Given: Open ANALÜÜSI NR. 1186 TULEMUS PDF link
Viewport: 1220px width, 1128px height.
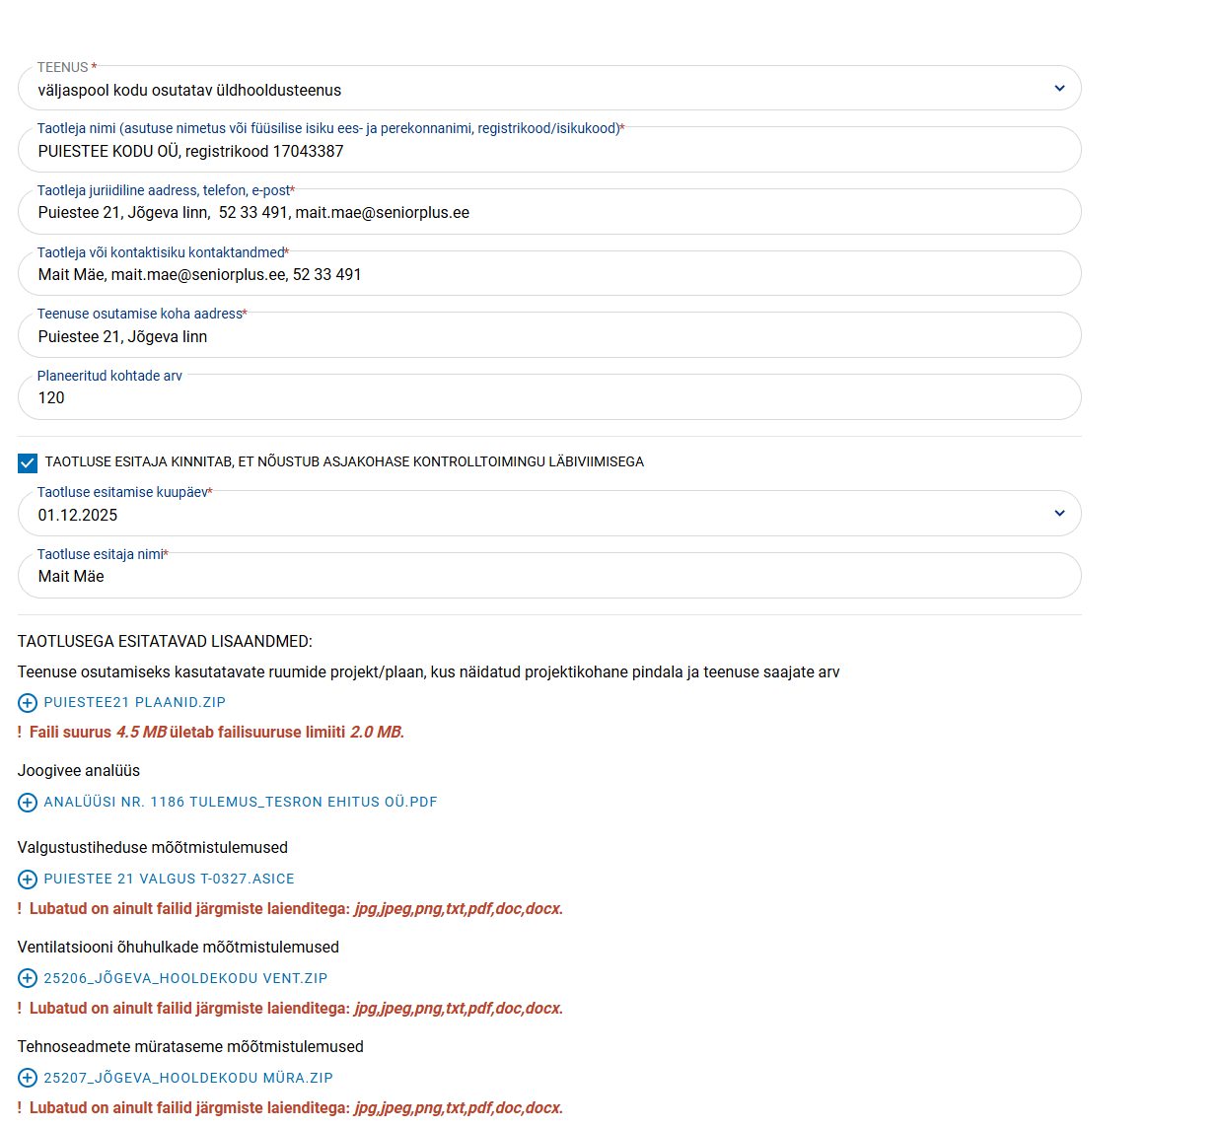Looking at the screenshot, I should click(x=241, y=803).
